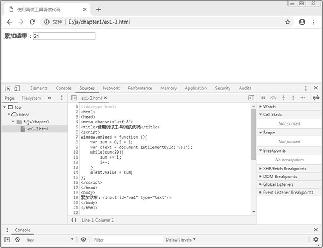Collapse the Scope section
Viewport: 323px width, 248px height.
coord(289,133)
